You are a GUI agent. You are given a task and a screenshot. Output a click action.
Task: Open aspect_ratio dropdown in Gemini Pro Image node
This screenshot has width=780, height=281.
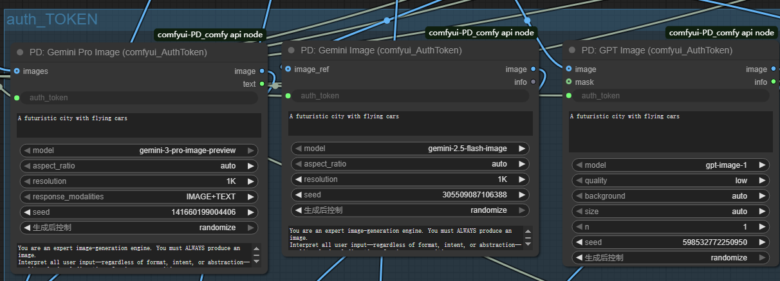(x=139, y=166)
